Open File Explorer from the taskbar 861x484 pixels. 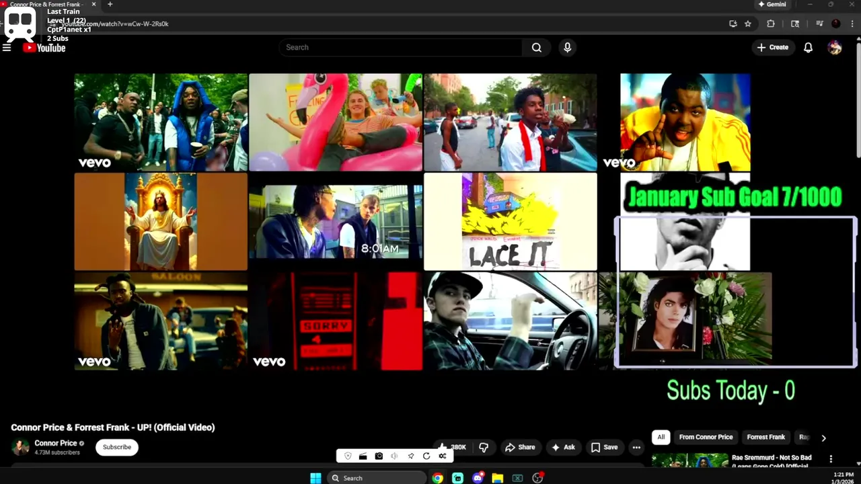coord(497,478)
